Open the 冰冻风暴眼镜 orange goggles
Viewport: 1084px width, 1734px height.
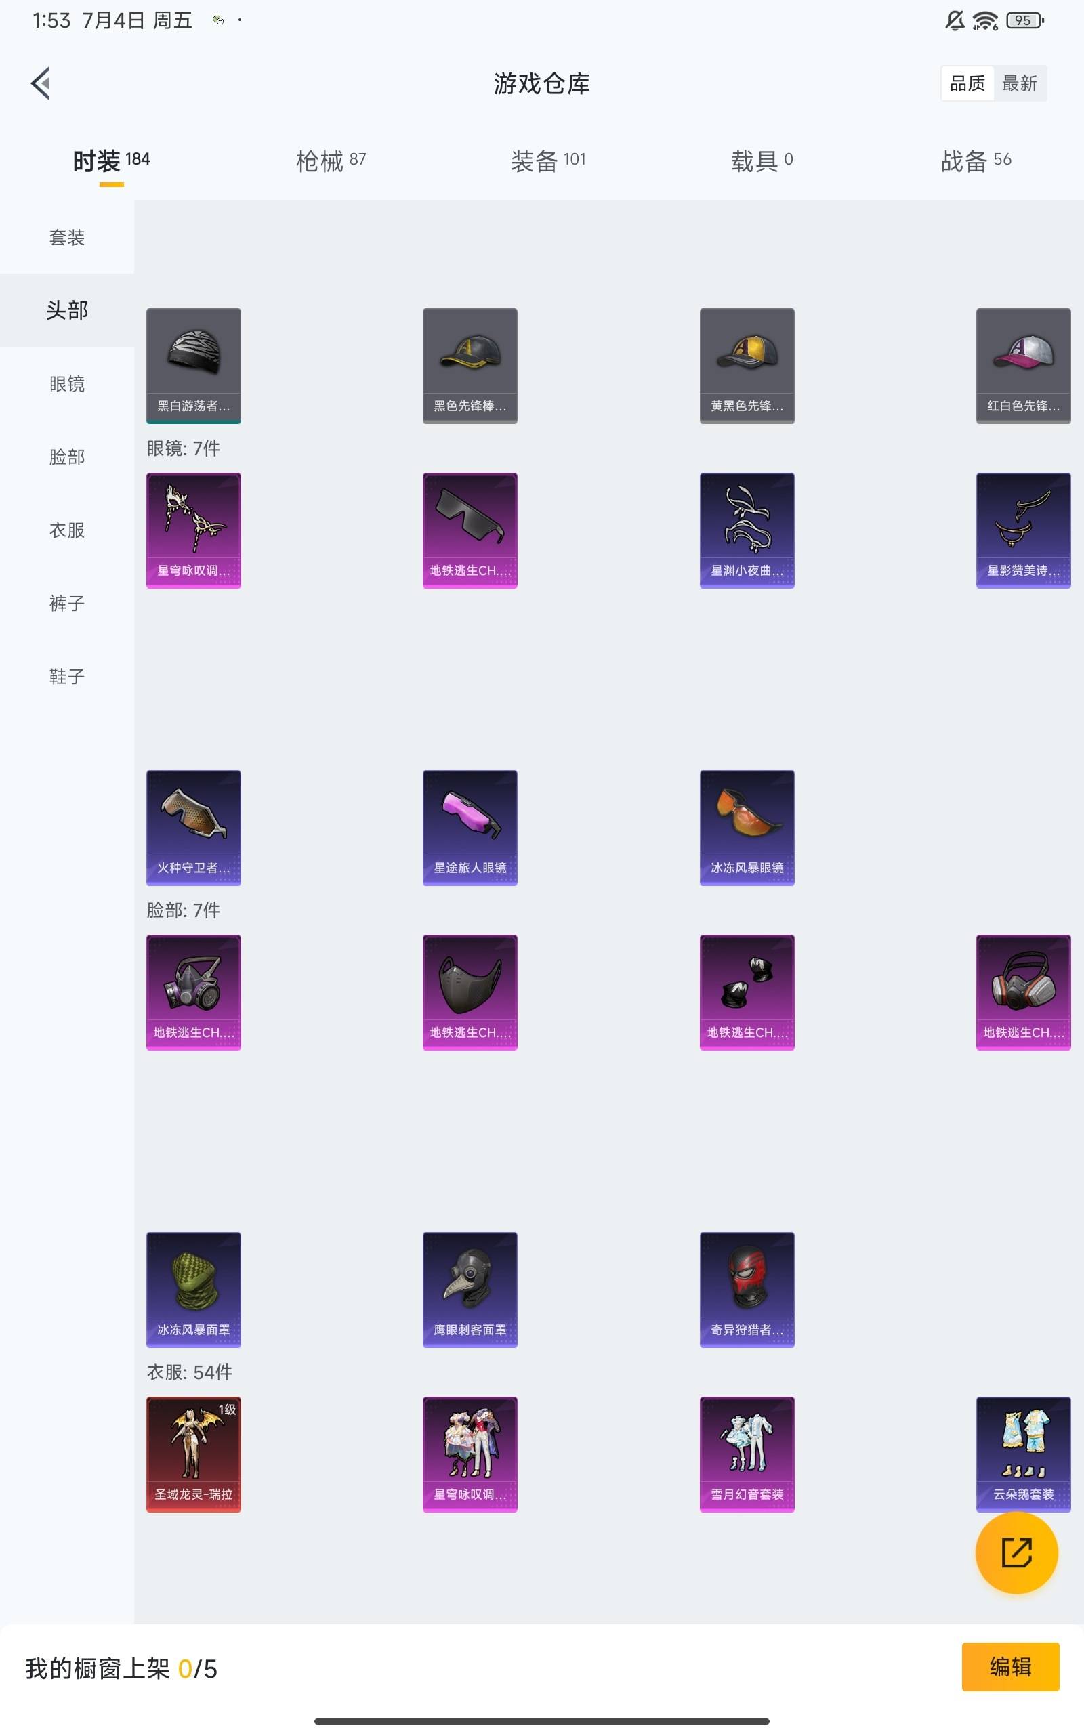(x=747, y=828)
